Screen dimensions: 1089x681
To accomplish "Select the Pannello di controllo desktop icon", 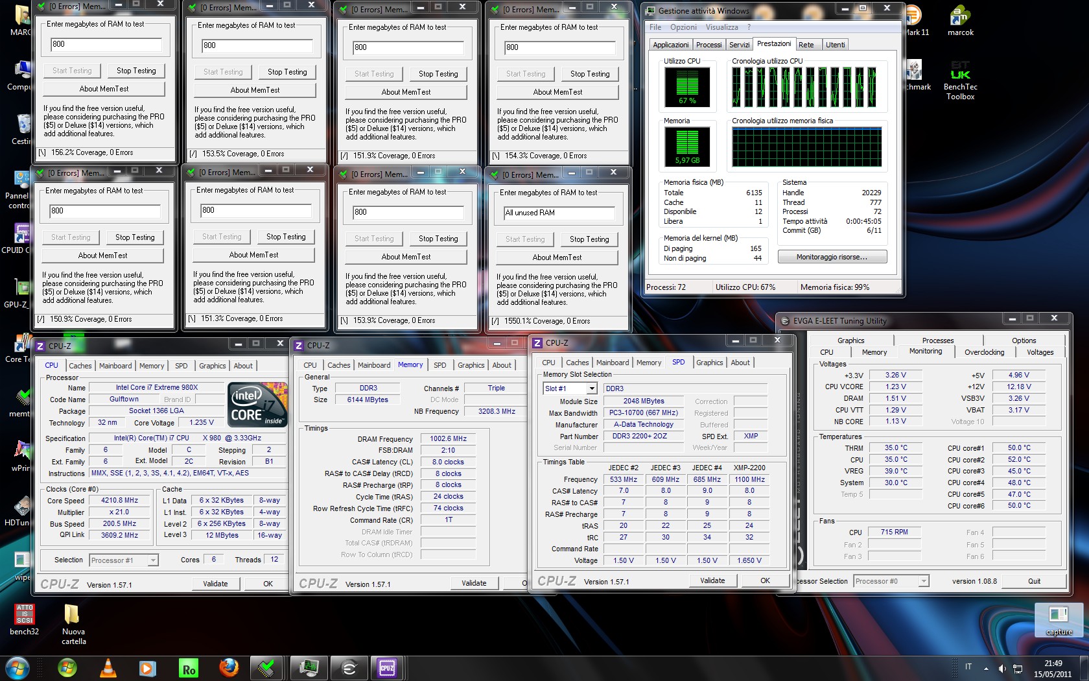I will pyautogui.click(x=18, y=189).
